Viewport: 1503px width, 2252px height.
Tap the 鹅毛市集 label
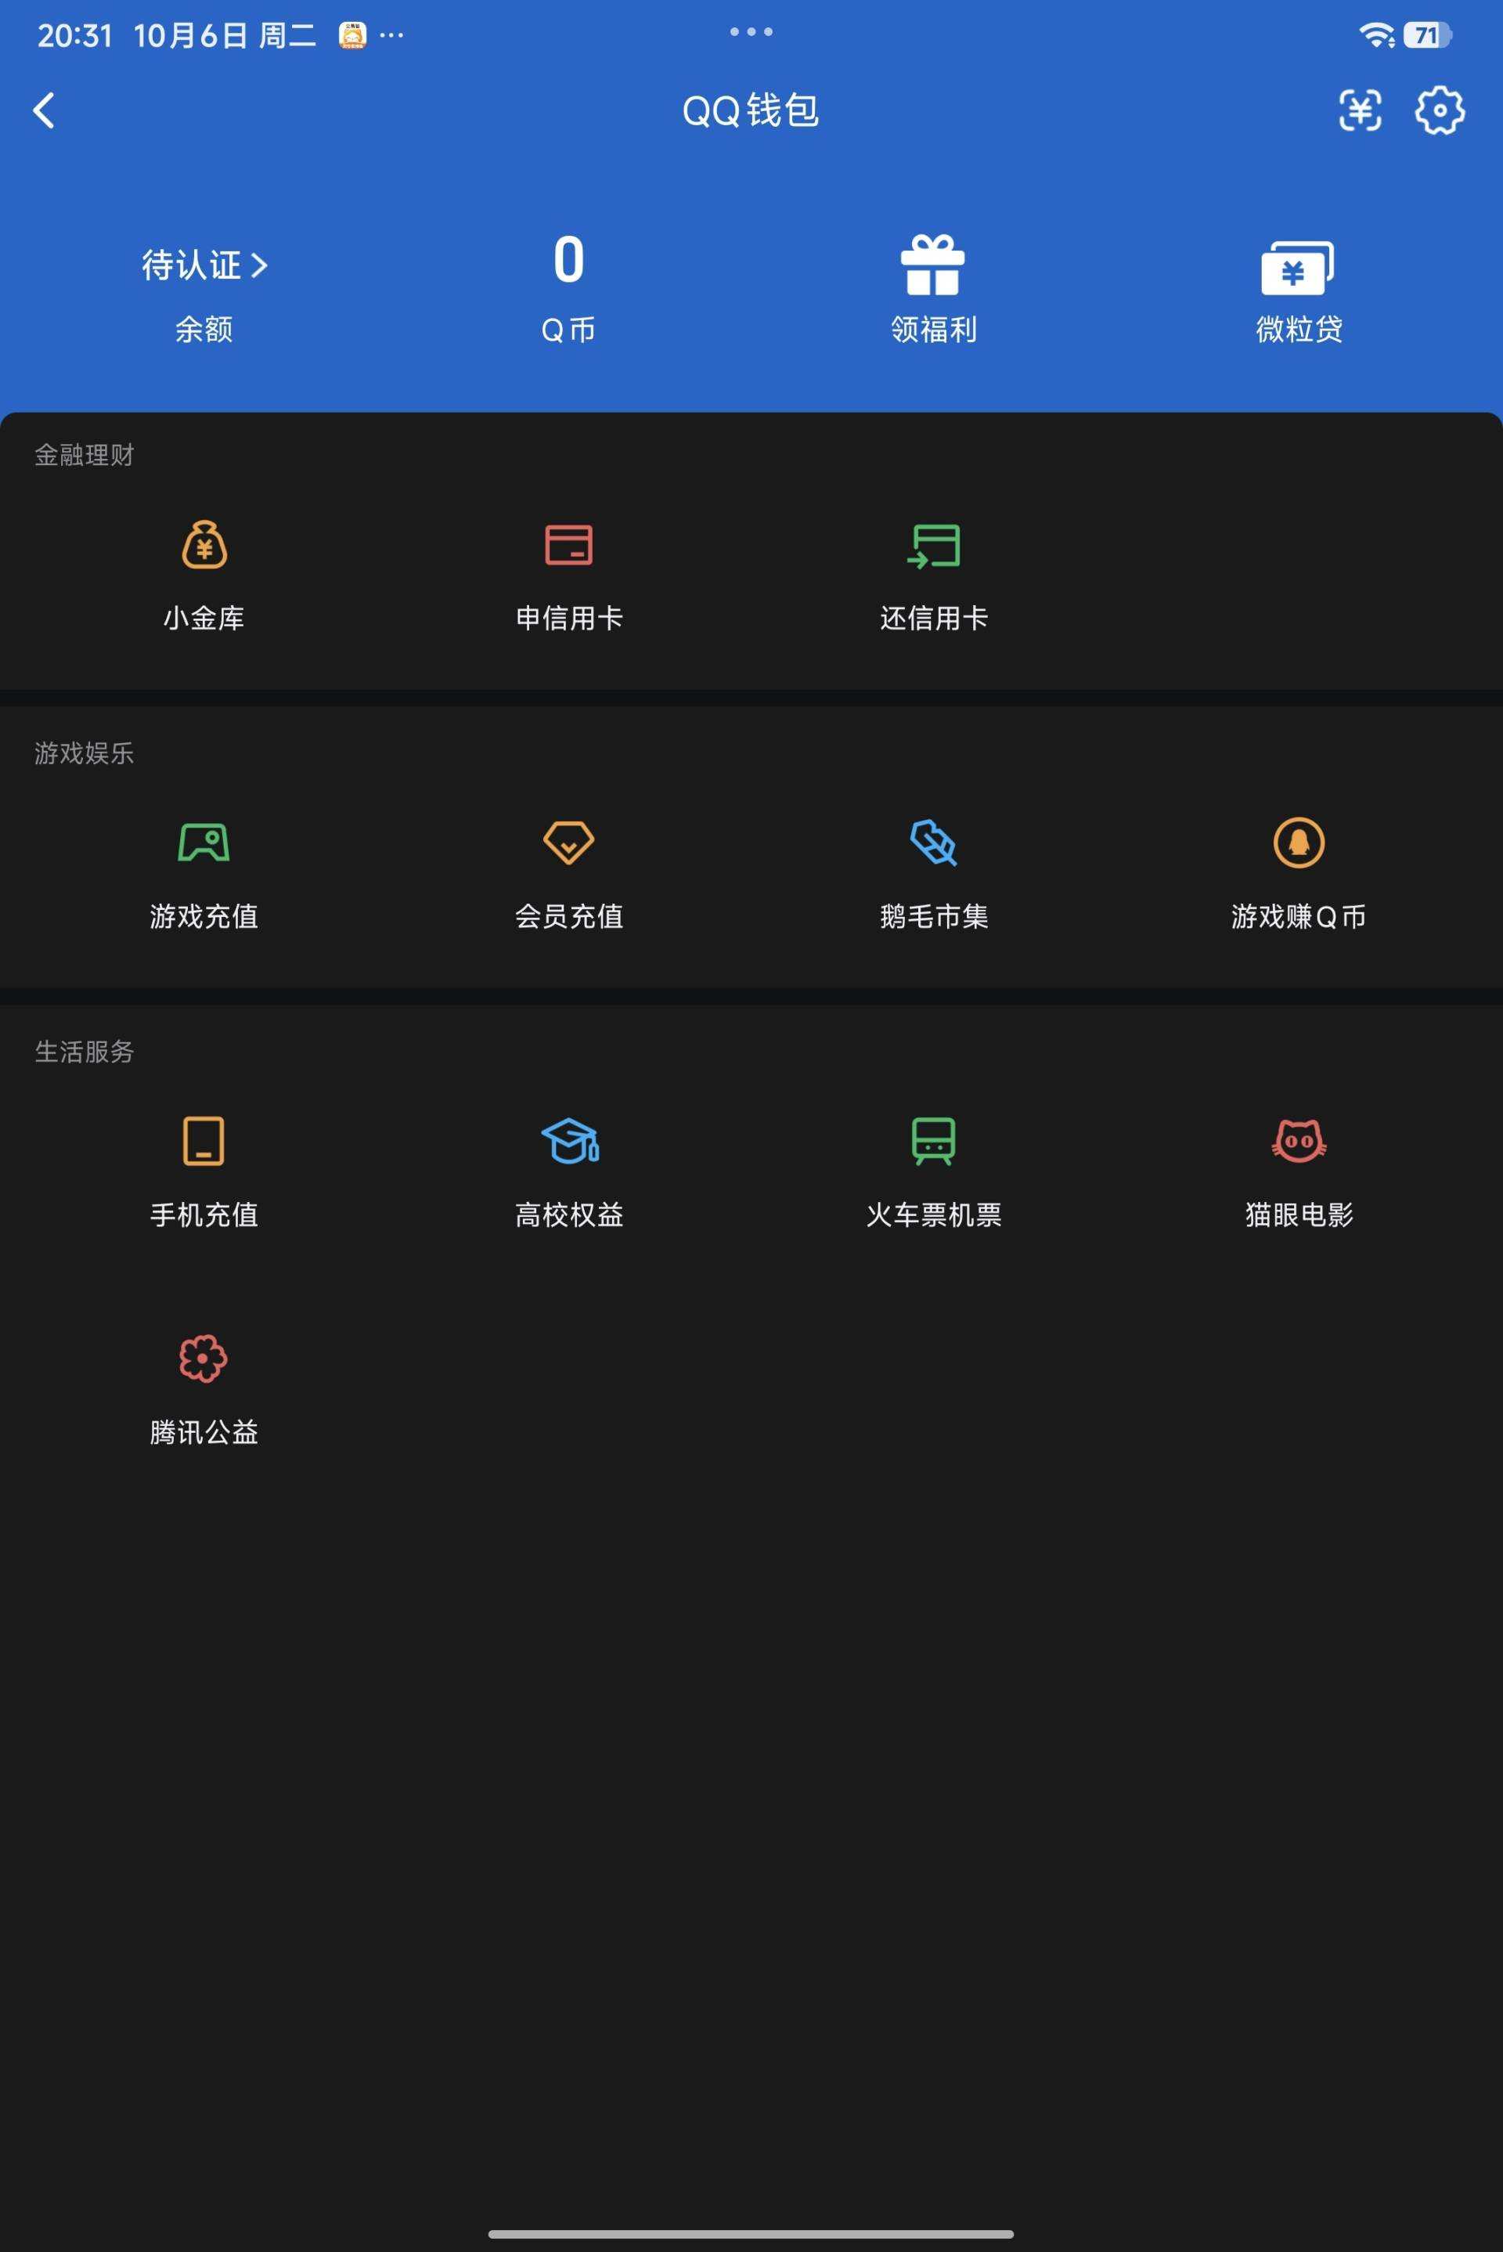(934, 916)
